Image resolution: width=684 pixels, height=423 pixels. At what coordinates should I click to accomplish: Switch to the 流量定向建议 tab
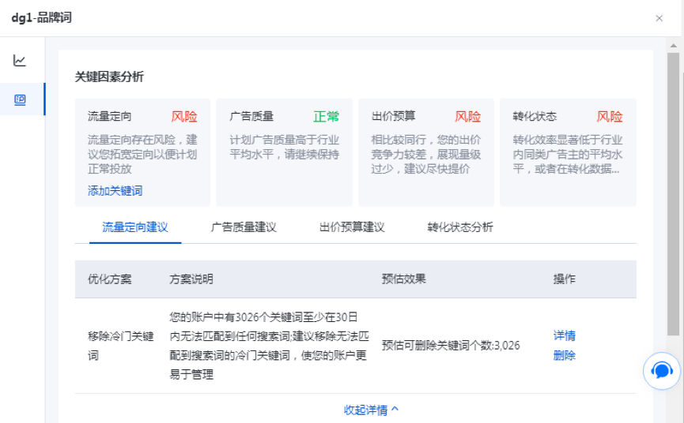coord(134,227)
